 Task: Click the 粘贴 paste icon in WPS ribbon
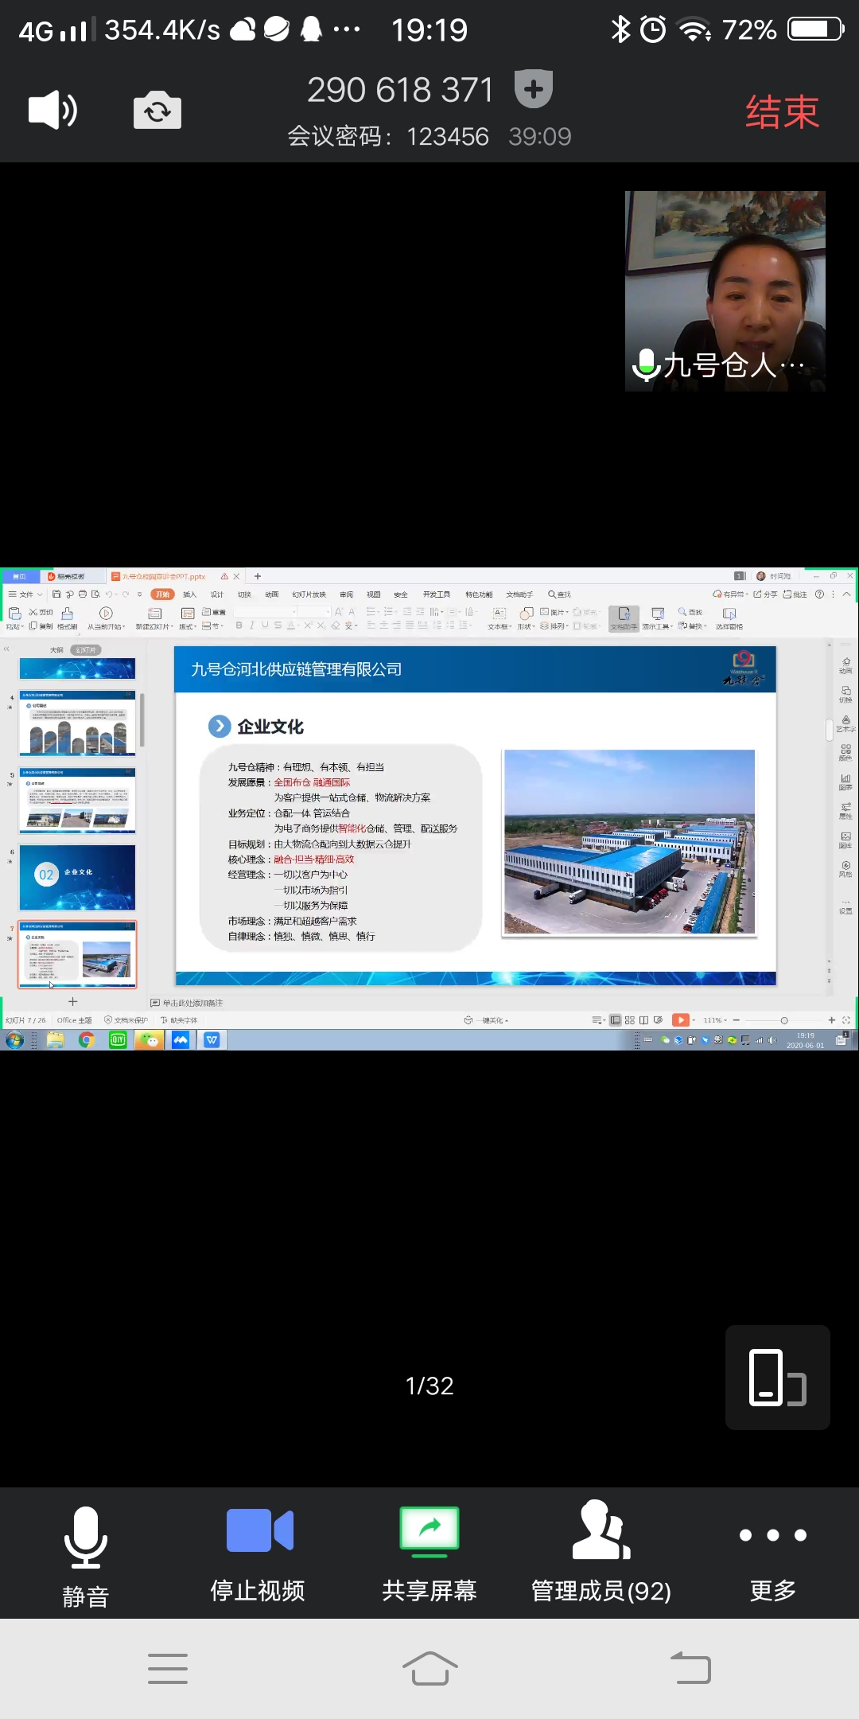[x=14, y=613]
